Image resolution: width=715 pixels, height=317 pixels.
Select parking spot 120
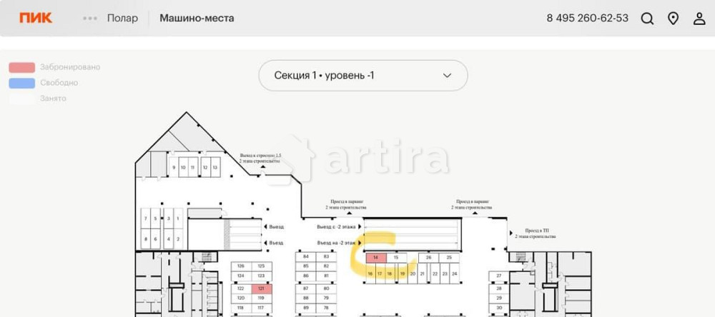pos(241,298)
